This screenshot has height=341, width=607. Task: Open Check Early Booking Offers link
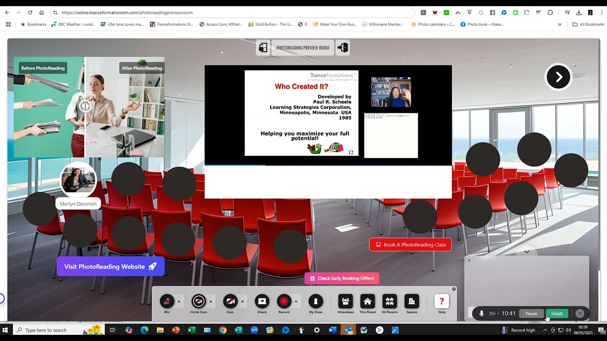click(x=341, y=278)
